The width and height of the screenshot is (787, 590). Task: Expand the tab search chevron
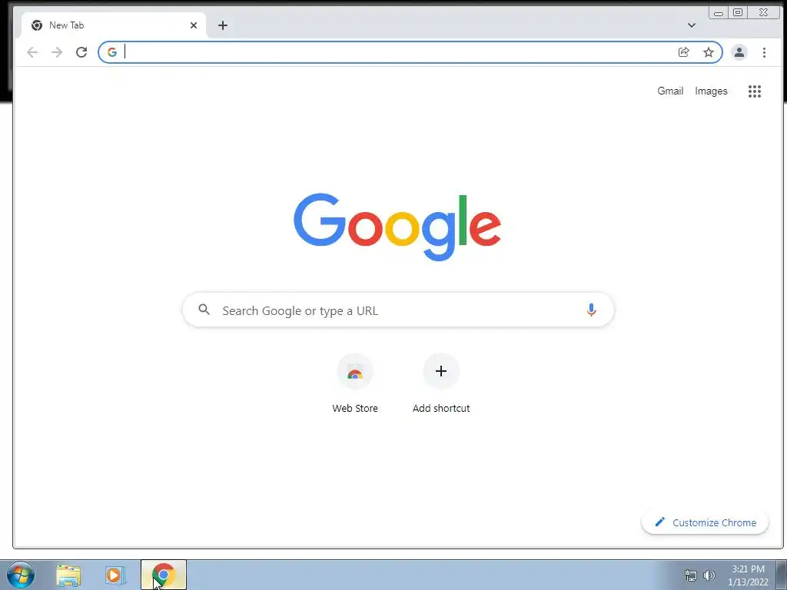coord(691,25)
